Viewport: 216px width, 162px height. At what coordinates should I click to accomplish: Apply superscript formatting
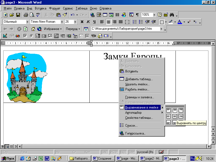pyautogui.click(x=189, y=22)
